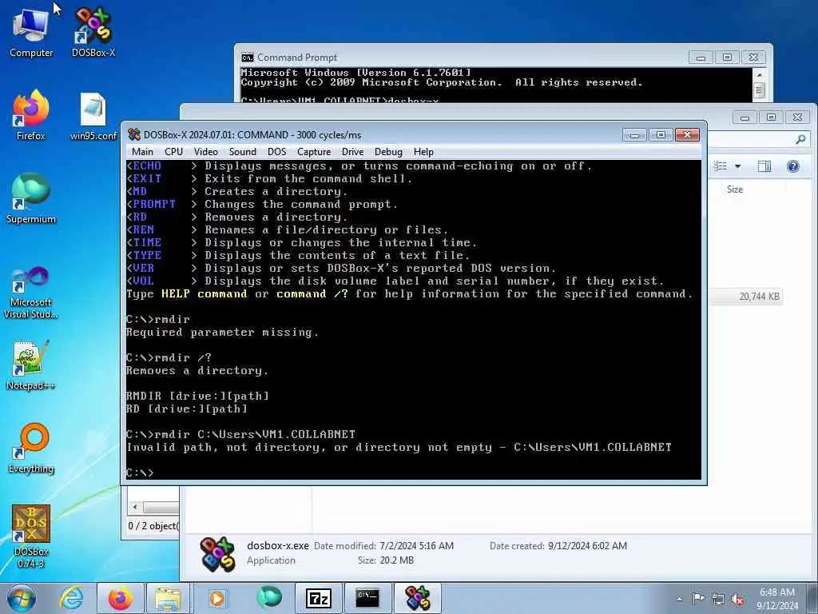Image resolution: width=818 pixels, height=614 pixels.
Task: Click the Action Center flag tray icon
Action: [x=698, y=598]
